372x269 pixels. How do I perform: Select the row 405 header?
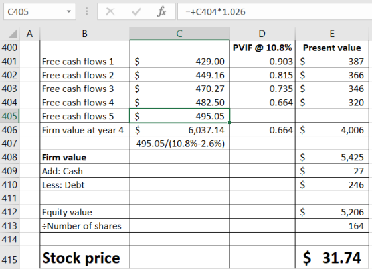click(x=9, y=116)
